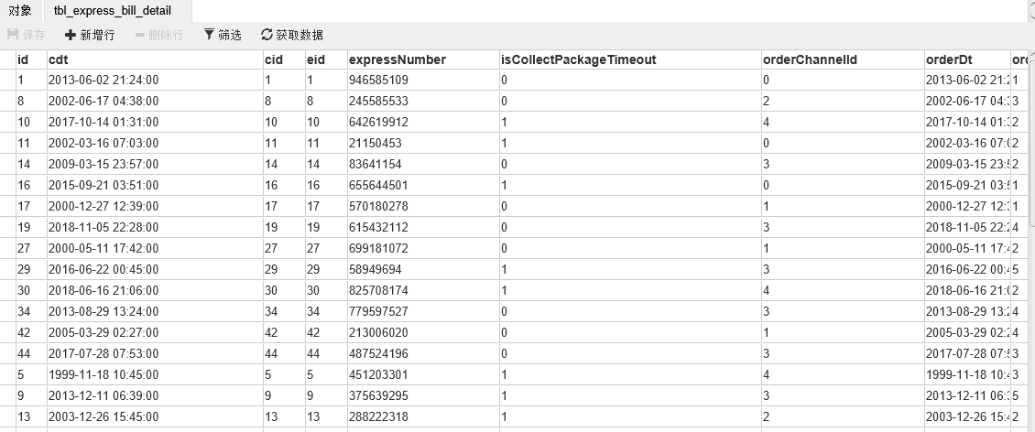Click the Save (保存) disk icon
Viewport: 1035px width, 432px height.
13,34
